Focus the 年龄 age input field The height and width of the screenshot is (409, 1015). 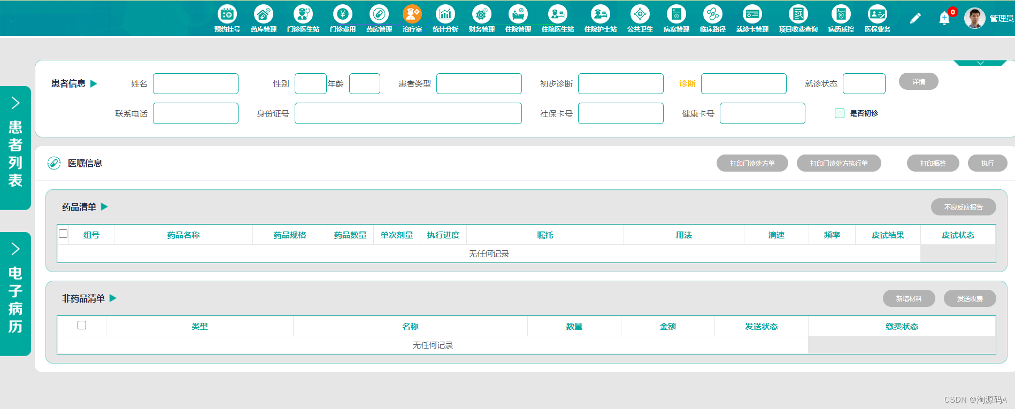(x=365, y=83)
